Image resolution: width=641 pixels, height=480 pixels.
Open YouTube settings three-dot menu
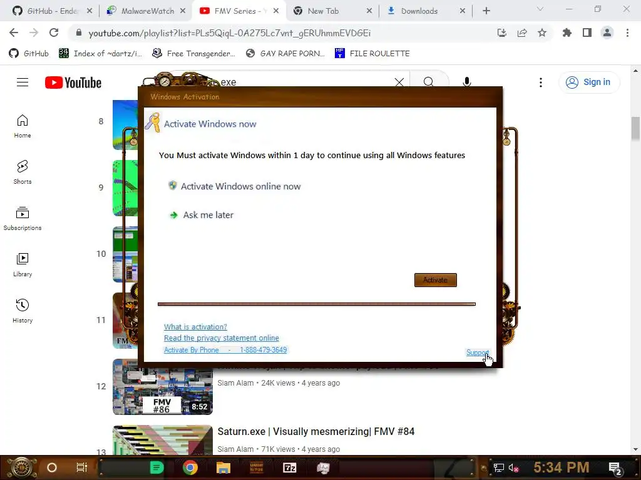540,82
